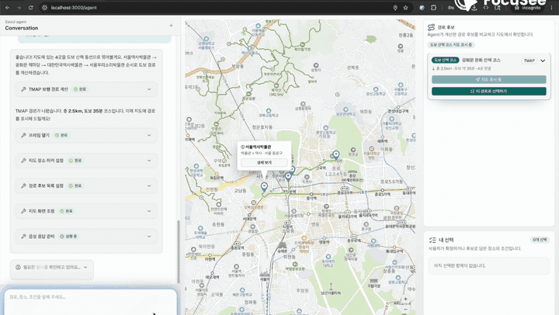The image size is (559, 315).
Task: Expand the 음성 응답 준비 tool card
Action: coord(86,236)
